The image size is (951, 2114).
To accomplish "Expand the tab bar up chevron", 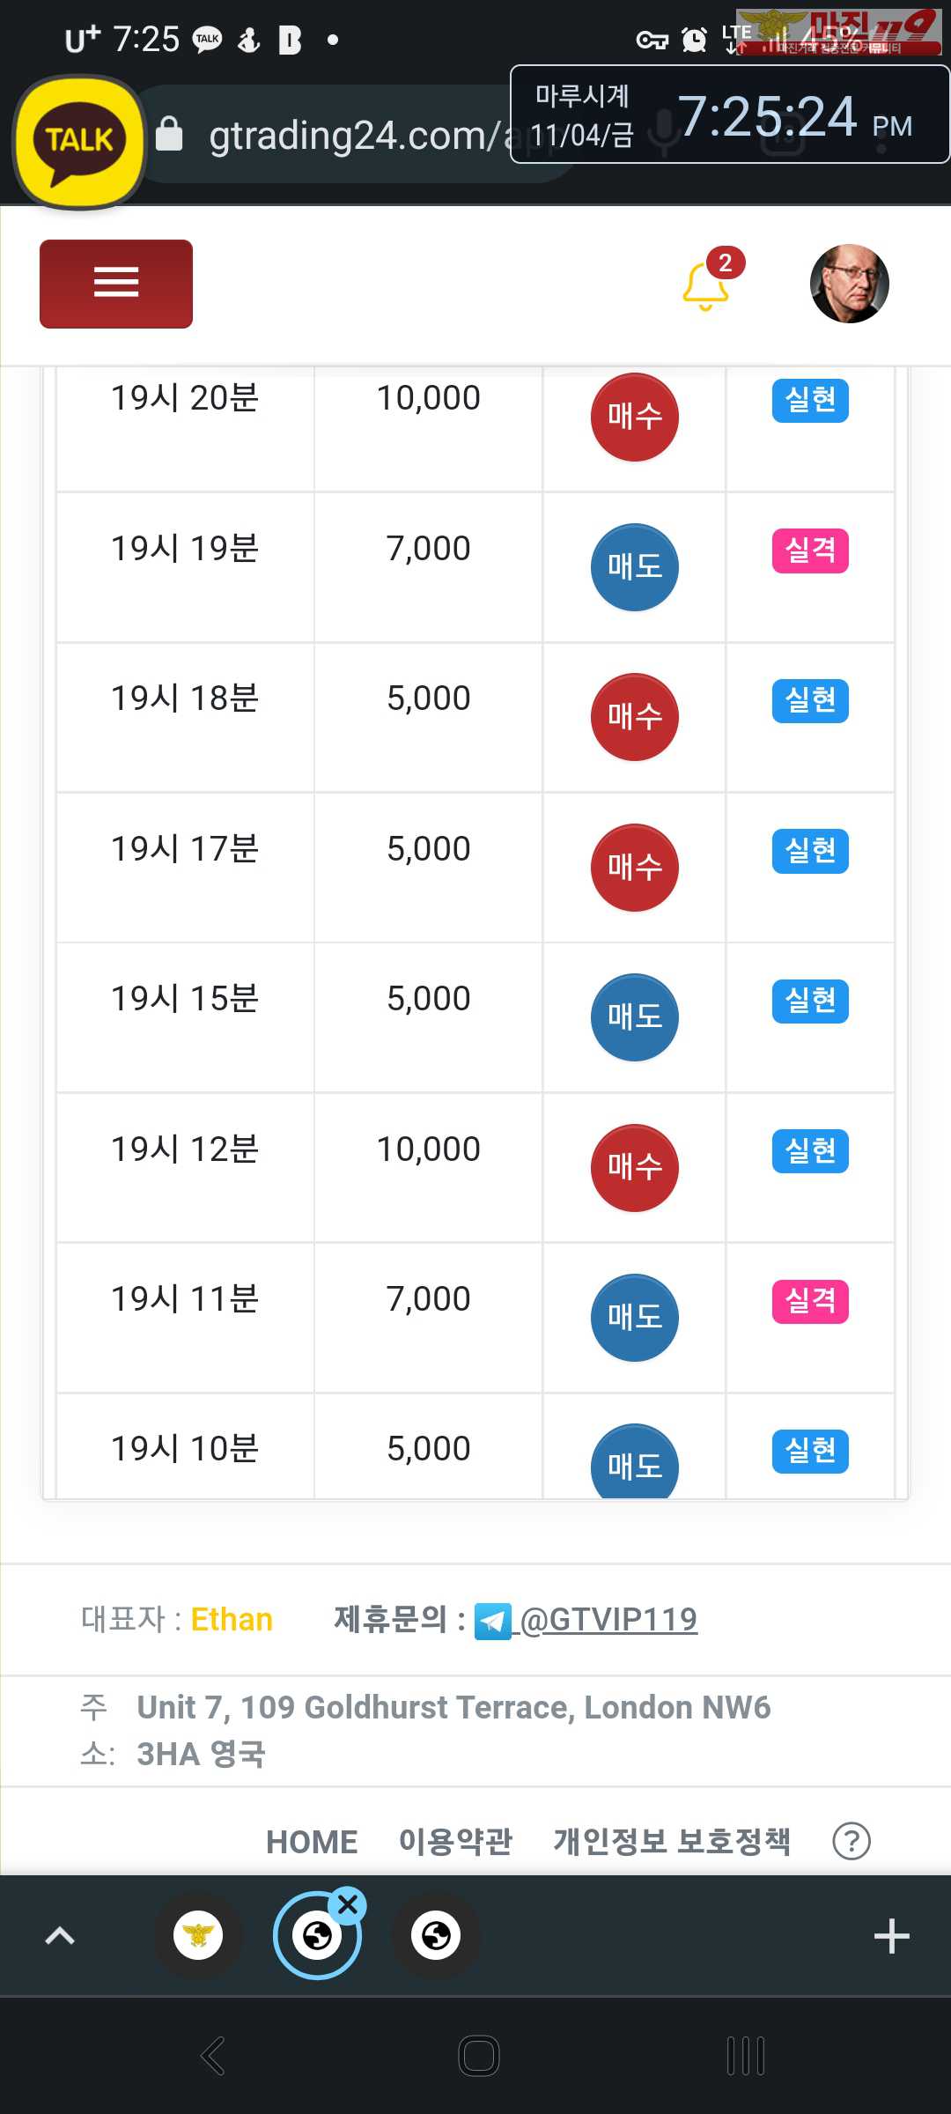I will [x=60, y=1935].
